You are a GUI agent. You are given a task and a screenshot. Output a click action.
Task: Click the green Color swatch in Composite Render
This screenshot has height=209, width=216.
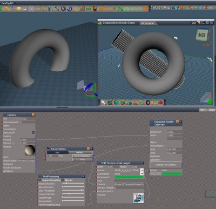[172, 174]
